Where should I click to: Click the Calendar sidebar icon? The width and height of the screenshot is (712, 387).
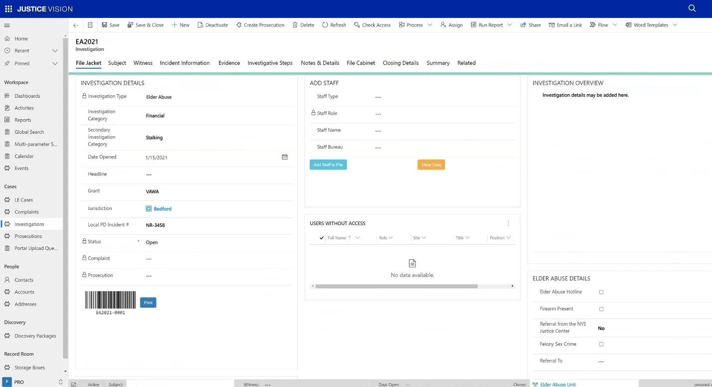[7, 156]
